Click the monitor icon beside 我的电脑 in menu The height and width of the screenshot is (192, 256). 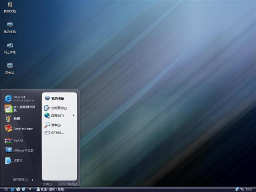[x=47, y=98]
